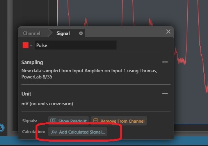Click the Sampling section heading
208x146 pixels.
pyautogui.click(x=32, y=62)
